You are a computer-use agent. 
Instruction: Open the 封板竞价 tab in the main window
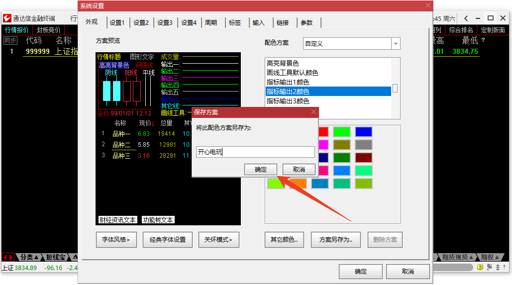point(49,30)
